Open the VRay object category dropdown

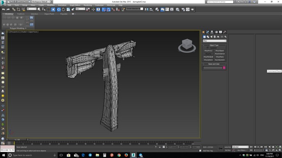point(215,41)
